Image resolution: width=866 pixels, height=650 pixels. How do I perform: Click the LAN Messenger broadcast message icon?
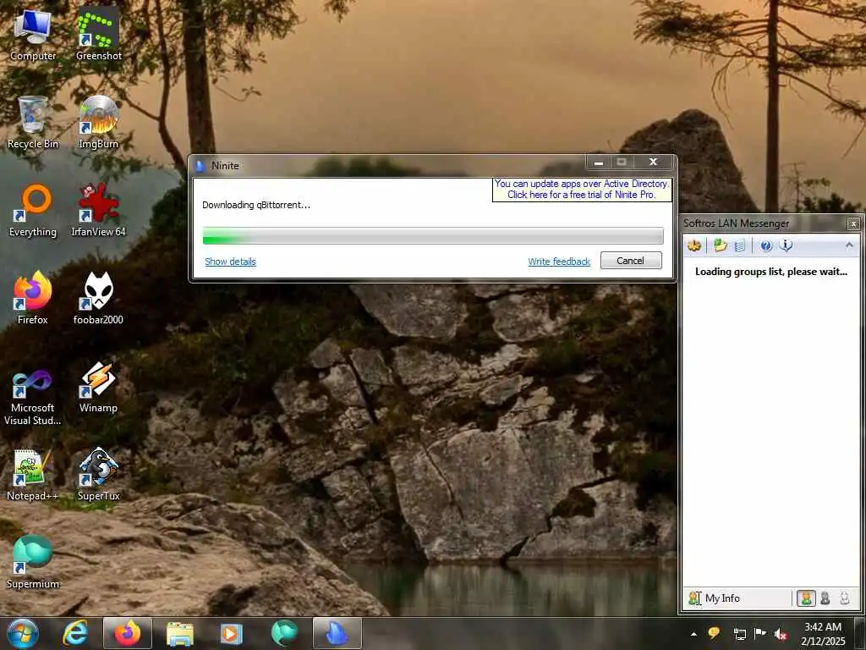click(x=694, y=245)
